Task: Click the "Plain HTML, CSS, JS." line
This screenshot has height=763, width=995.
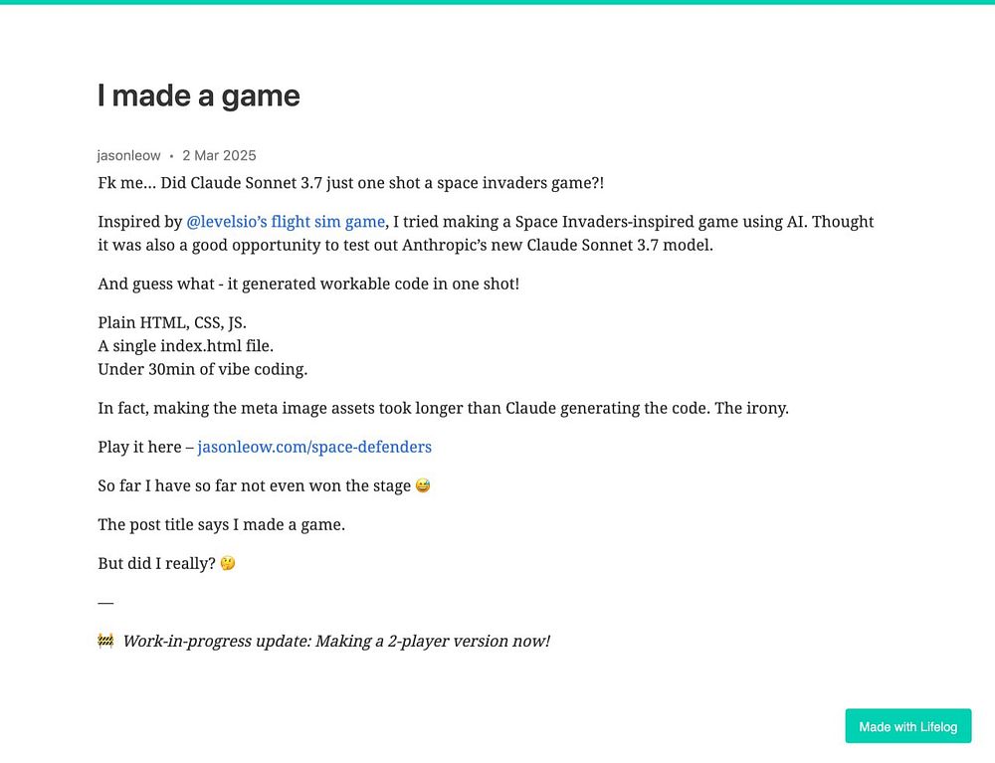Action: [x=172, y=323]
